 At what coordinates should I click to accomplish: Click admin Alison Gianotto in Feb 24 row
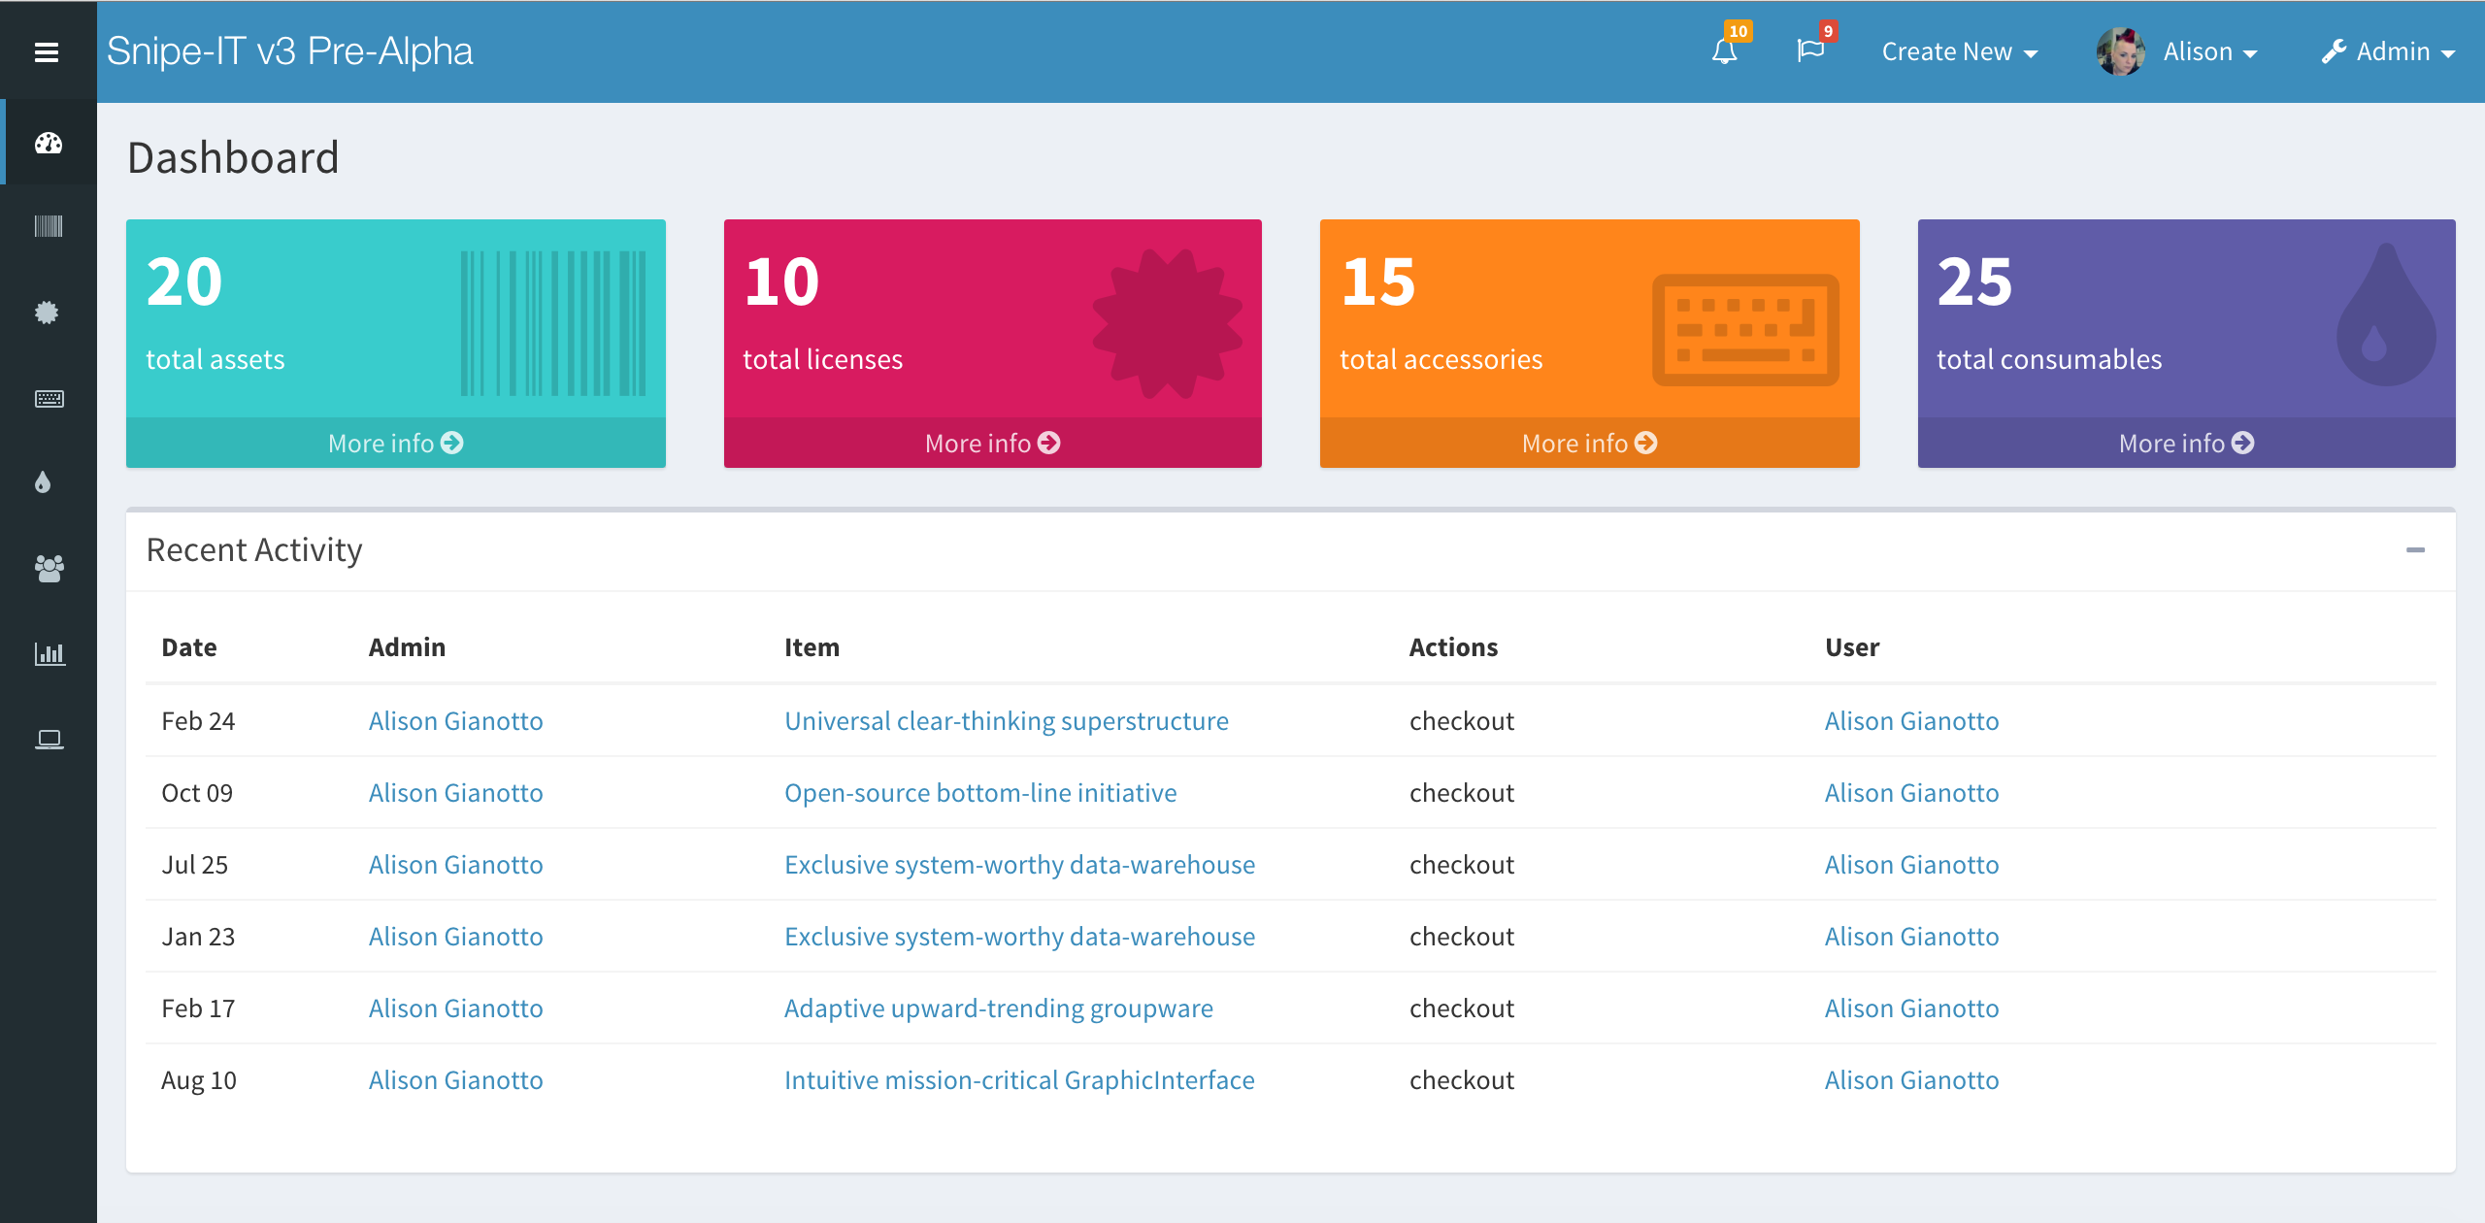click(x=456, y=721)
